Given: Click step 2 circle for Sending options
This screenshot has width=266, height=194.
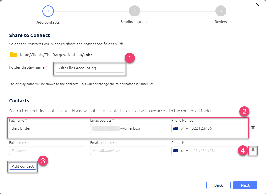Looking at the screenshot, I should tap(134, 11).
